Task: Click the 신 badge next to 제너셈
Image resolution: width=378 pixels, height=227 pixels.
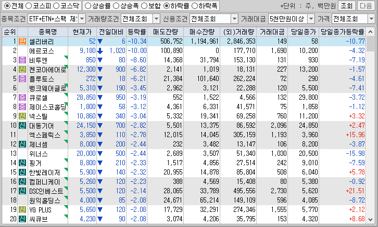Action: [x=22, y=144]
